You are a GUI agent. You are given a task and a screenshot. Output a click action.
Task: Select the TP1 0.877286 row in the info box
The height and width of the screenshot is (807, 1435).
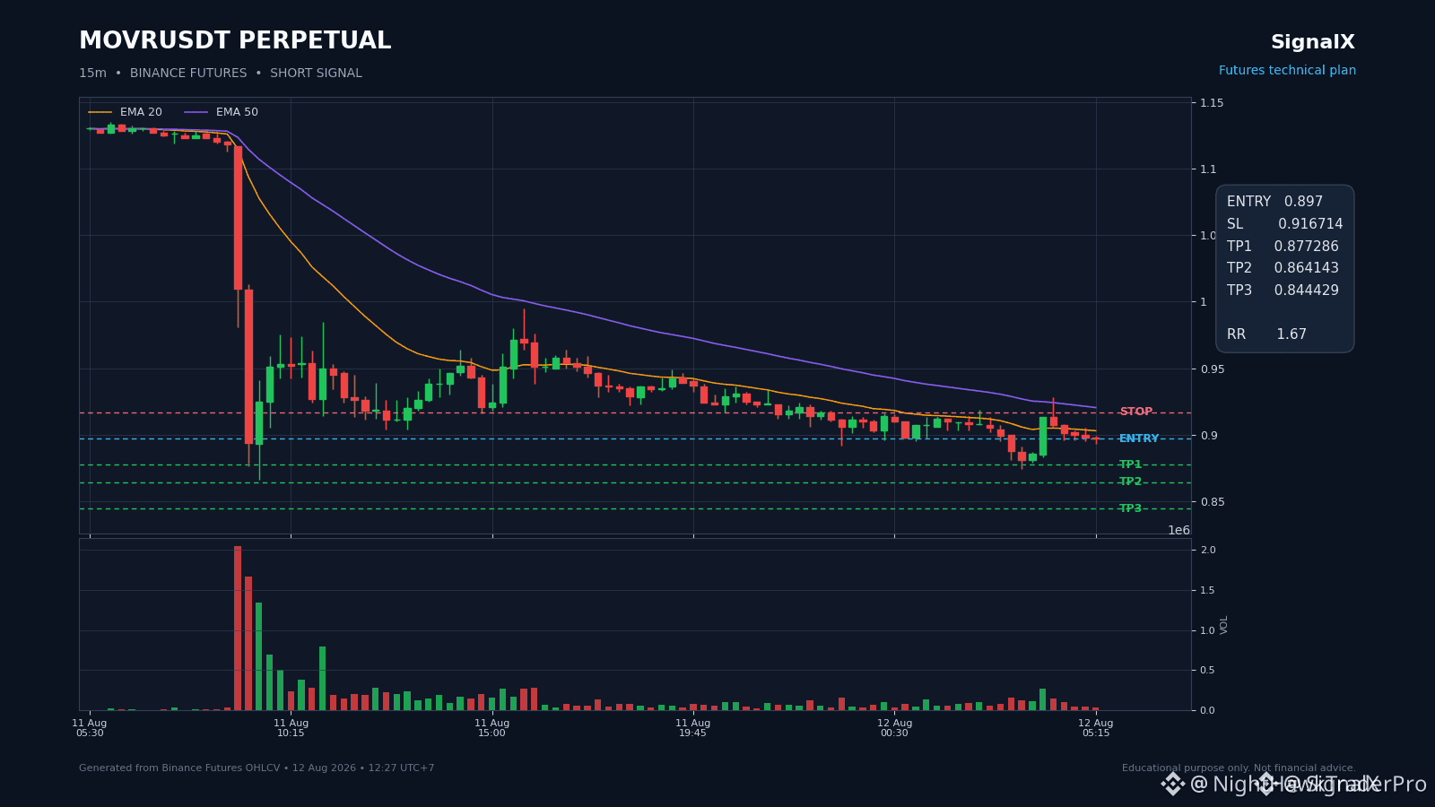(1283, 247)
